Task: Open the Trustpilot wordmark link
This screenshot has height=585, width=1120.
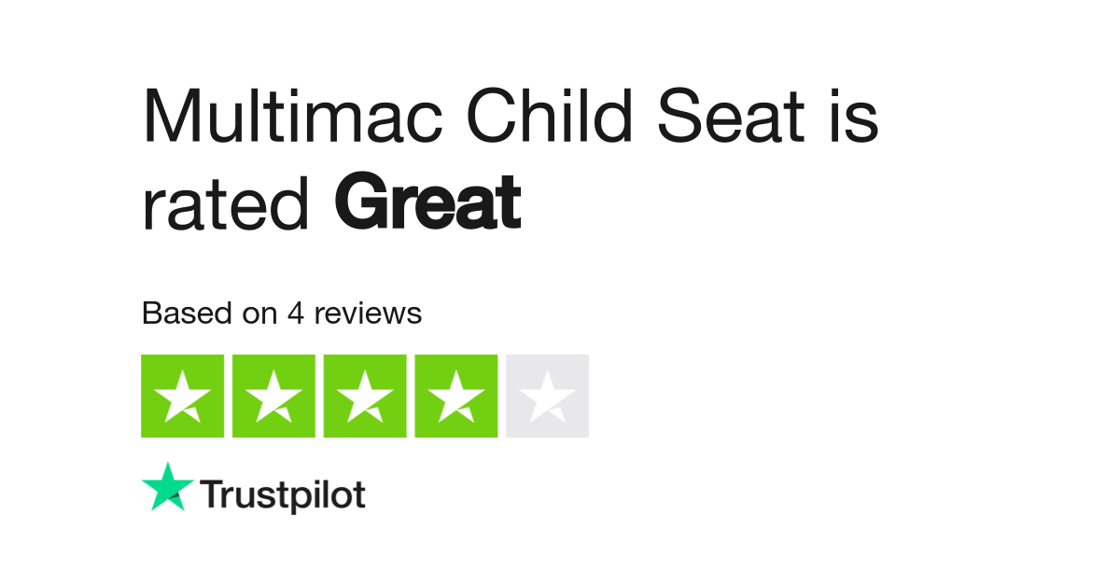Action: coord(283,495)
